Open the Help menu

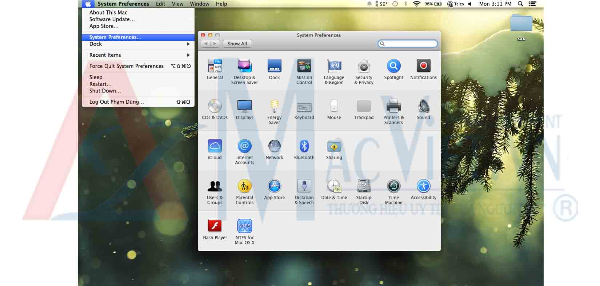(x=221, y=4)
